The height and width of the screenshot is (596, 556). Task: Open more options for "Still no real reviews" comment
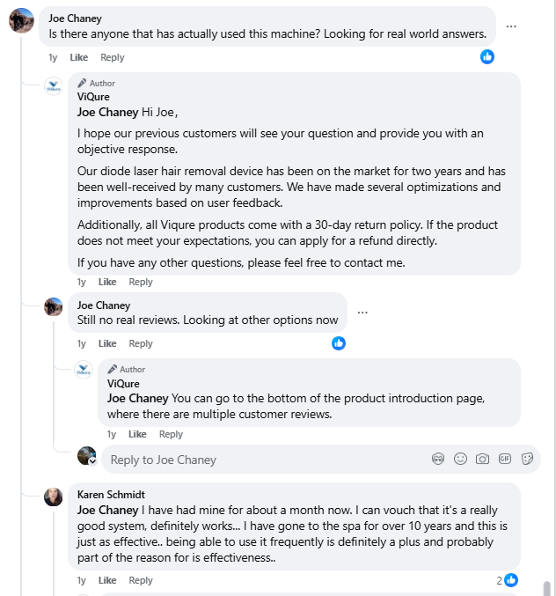[362, 313]
